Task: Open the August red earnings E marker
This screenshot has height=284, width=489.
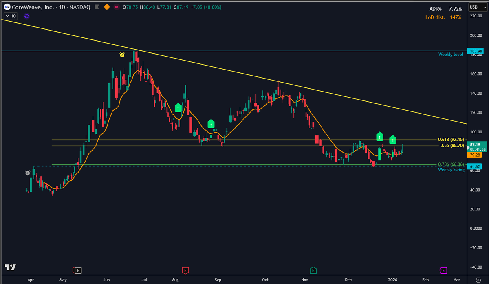Action: [x=185, y=270]
